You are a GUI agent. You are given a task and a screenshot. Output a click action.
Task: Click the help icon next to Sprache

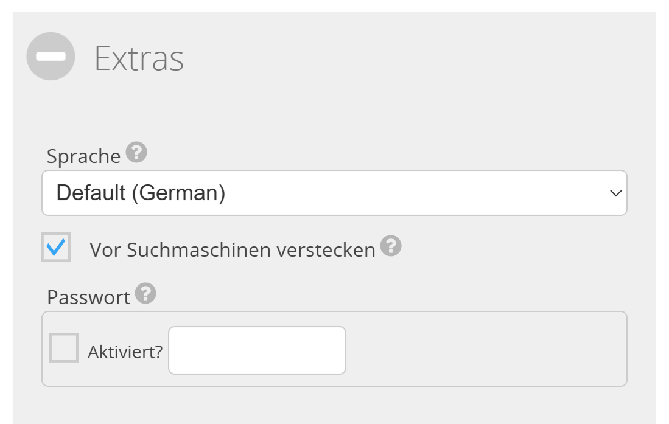point(136,152)
